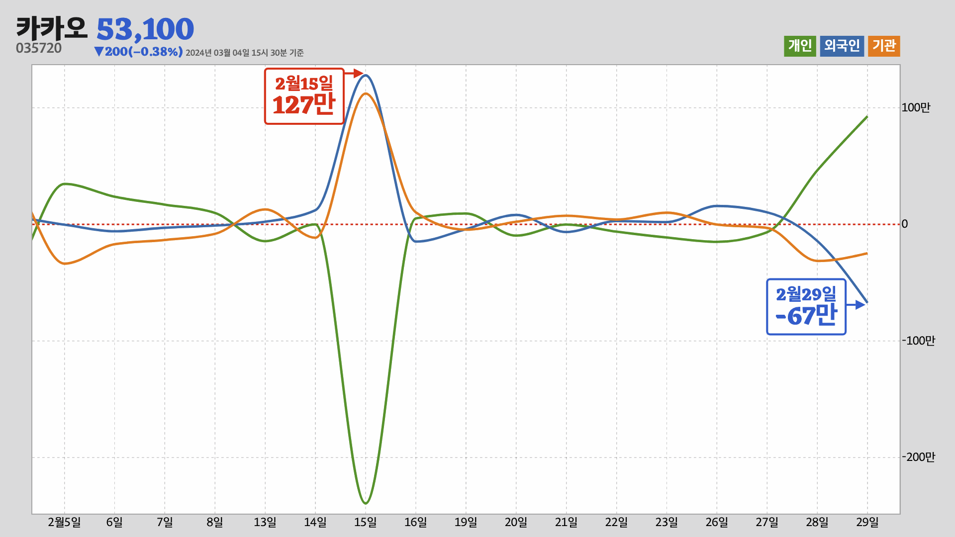Click the 27일 x-axis label
The image size is (955, 537).
(x=767, y=523)
